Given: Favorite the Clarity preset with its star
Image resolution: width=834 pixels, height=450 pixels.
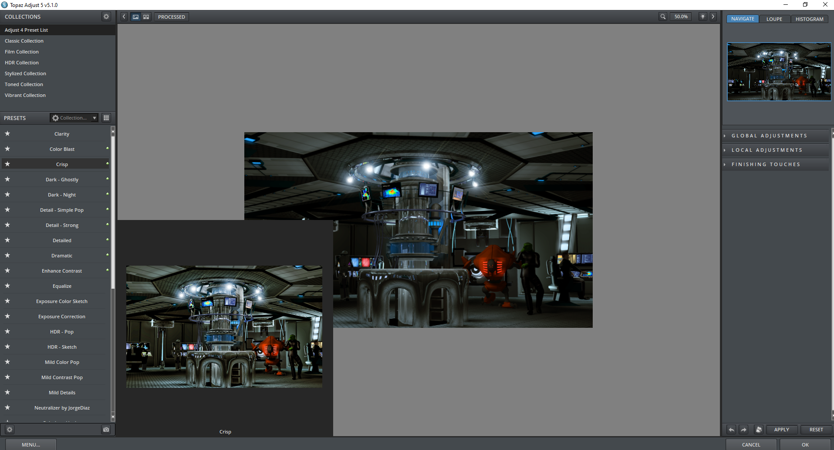Looking at the screenshot, I should coord(7,133).
